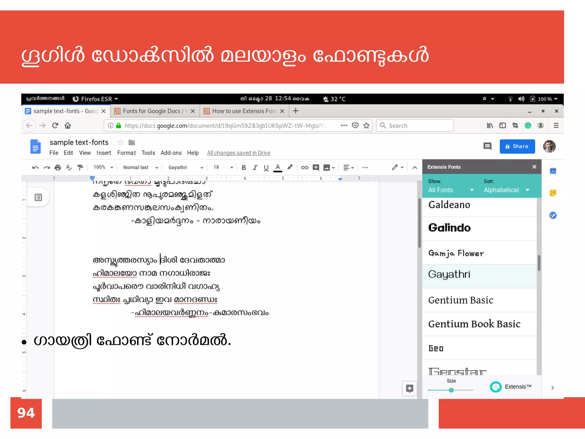Expand the Gayathri font dropdown
This screenshot has width=585, height=439.
pos(186,167)
